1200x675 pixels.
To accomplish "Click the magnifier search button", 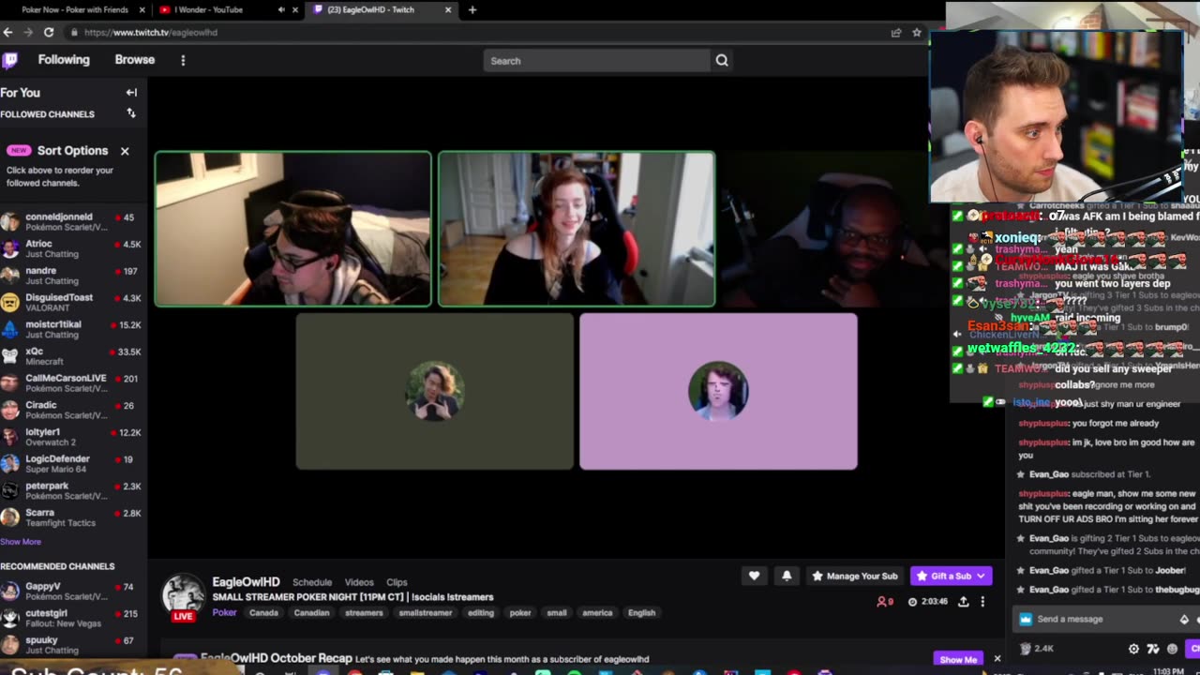I will (x=722, y=61).
